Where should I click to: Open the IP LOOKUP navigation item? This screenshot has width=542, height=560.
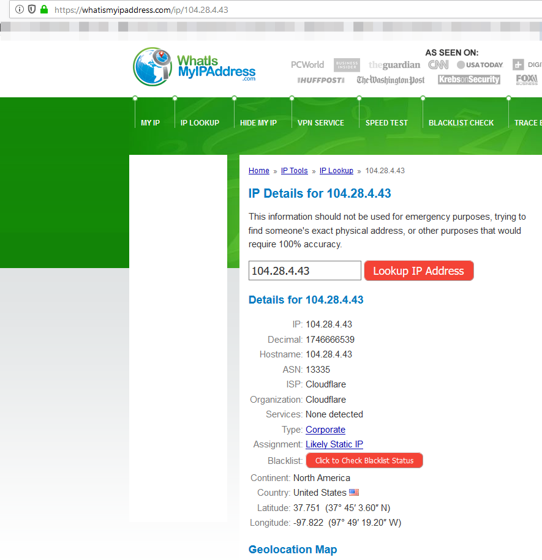click(200, 123)
